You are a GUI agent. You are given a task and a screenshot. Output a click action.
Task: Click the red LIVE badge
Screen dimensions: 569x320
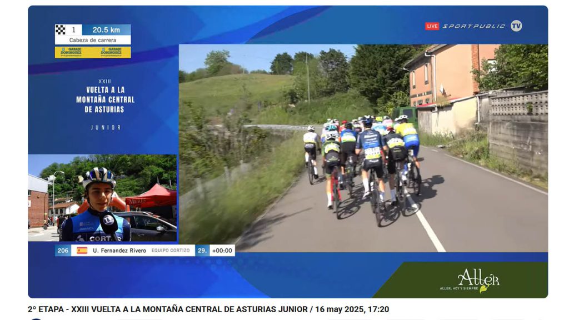[x=432, y=26]
